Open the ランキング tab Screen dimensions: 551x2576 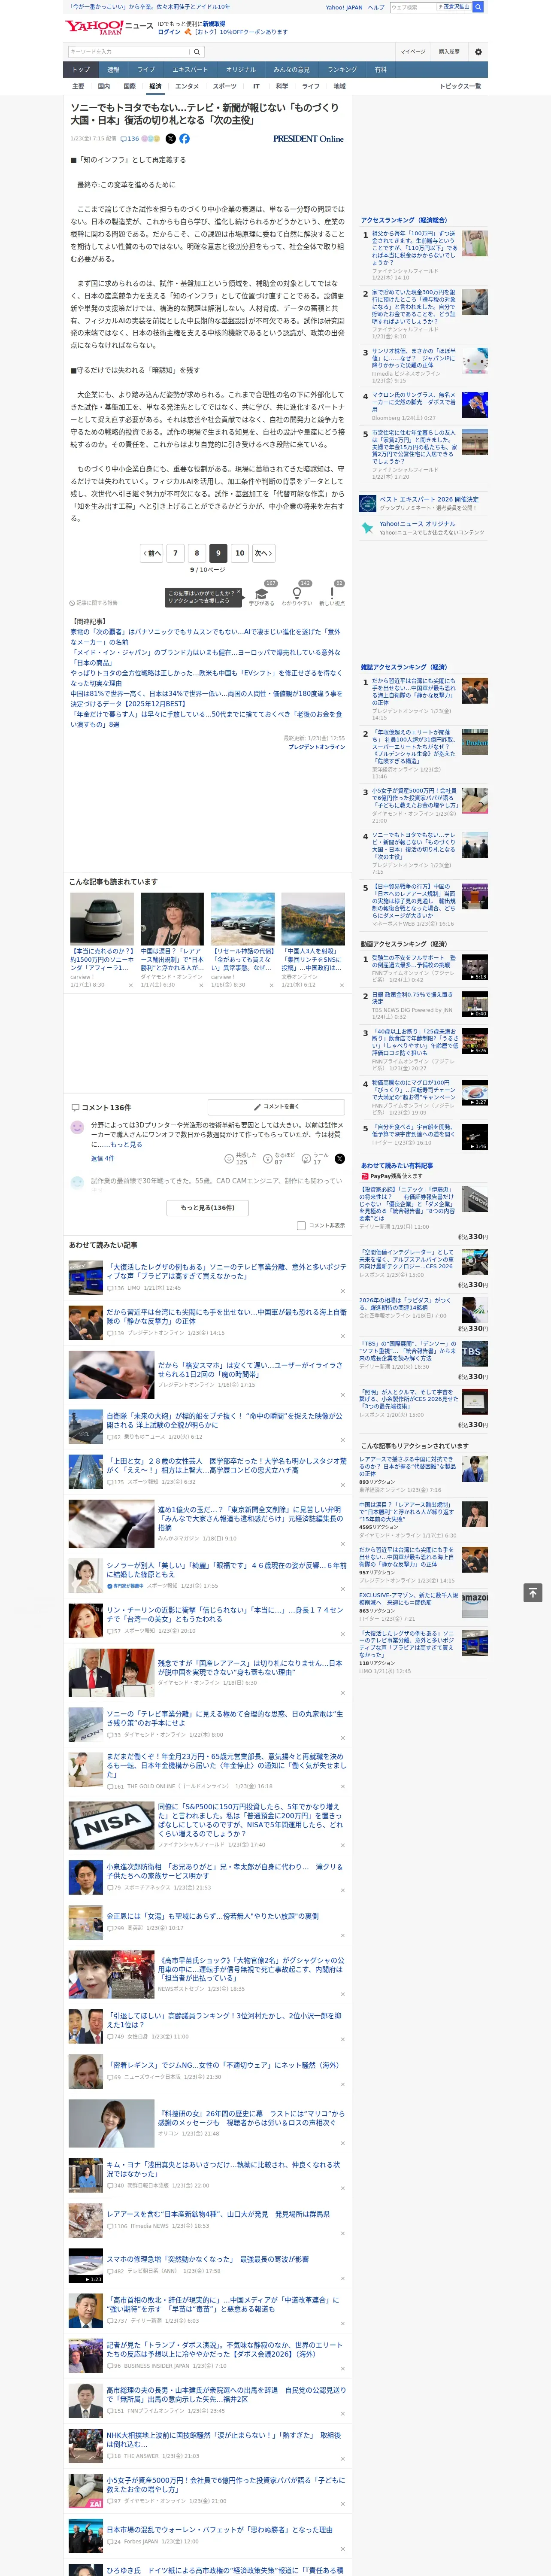[x=342, y=70]
